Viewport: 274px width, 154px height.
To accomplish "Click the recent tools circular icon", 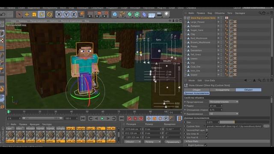I will [49, 14].
